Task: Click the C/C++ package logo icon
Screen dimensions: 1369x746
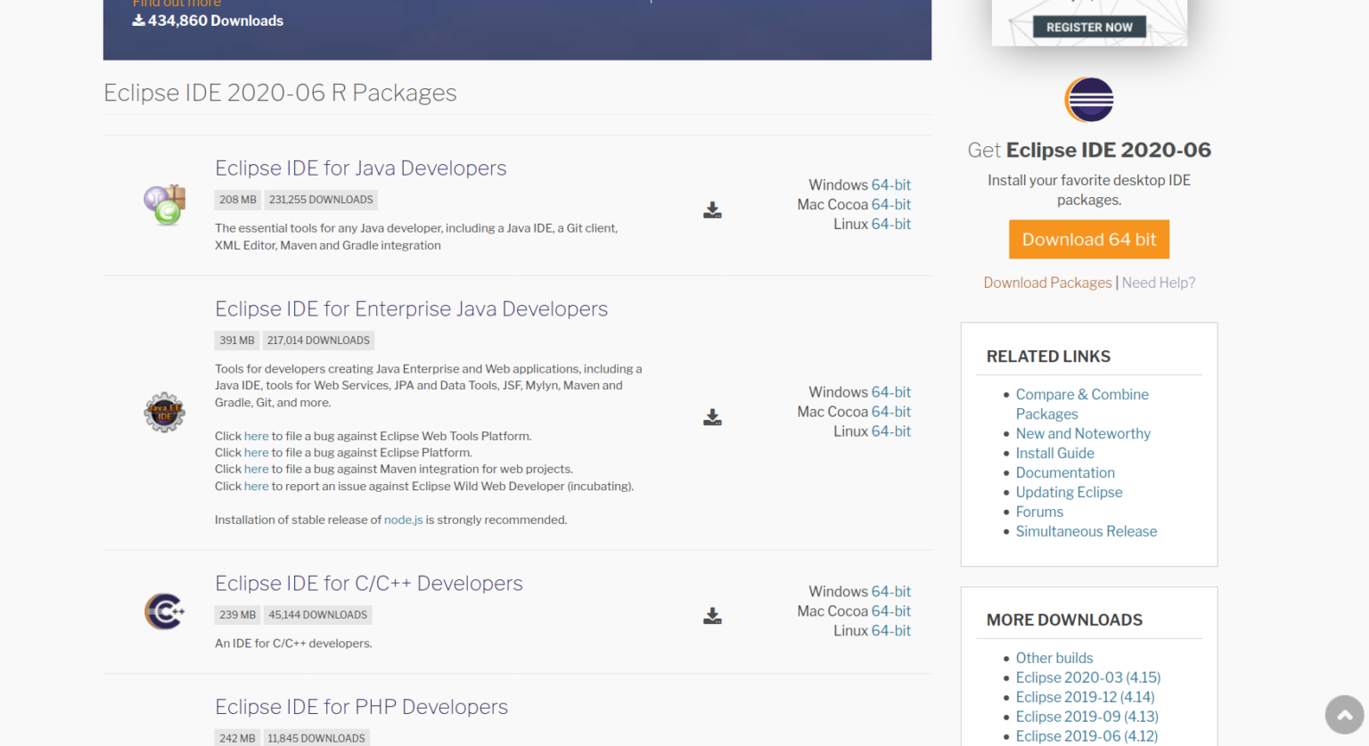Action: [165, 611]
